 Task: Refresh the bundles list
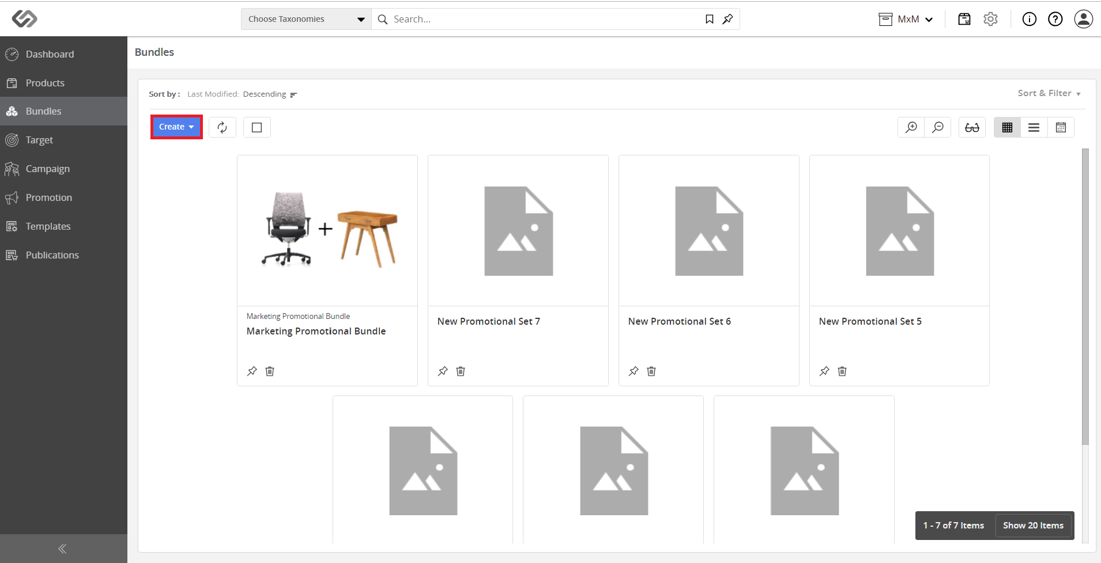pos(223,127)
